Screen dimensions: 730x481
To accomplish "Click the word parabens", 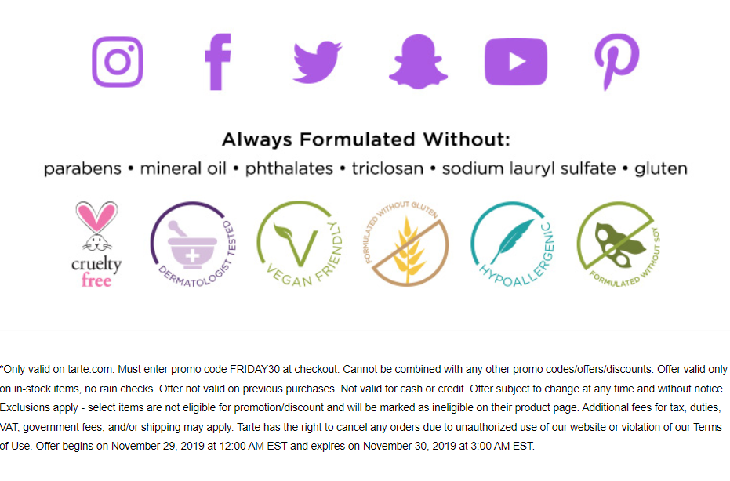I will [83, 168].
